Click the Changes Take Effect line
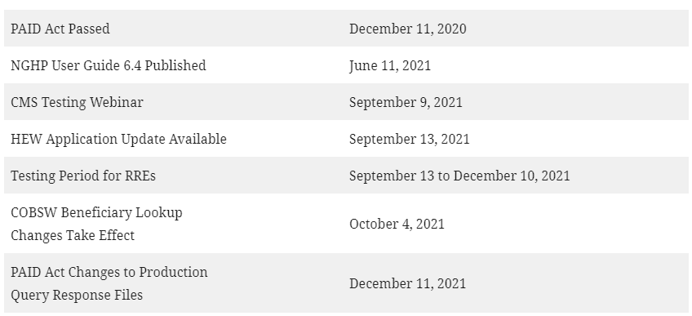The image size is (692, 316). coord(73,235)
